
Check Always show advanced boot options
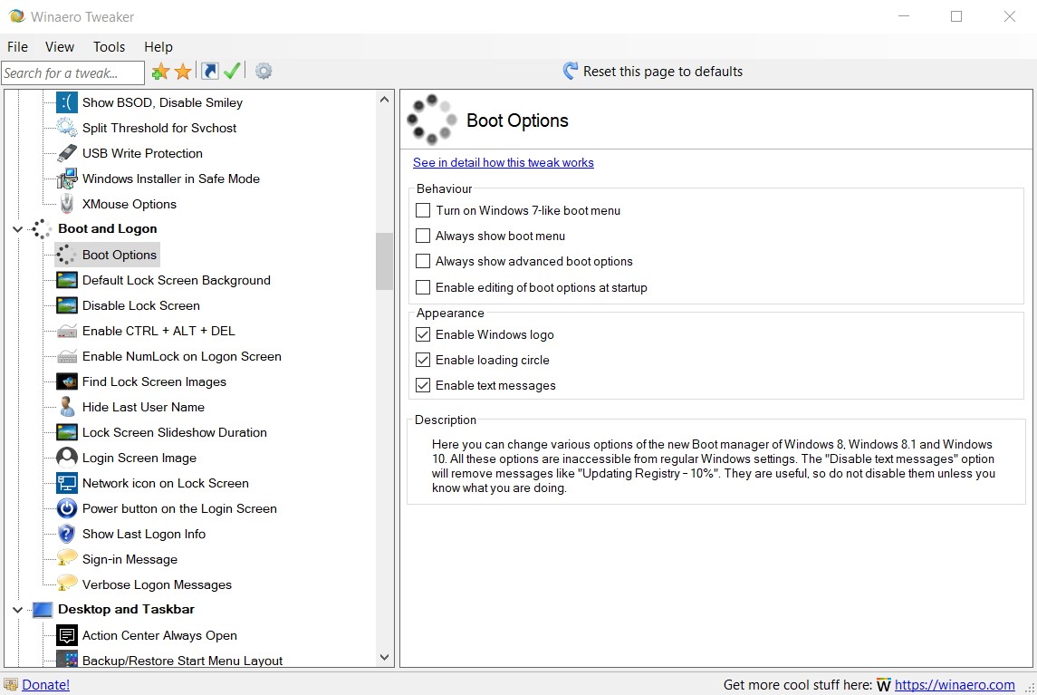[423, 262]
